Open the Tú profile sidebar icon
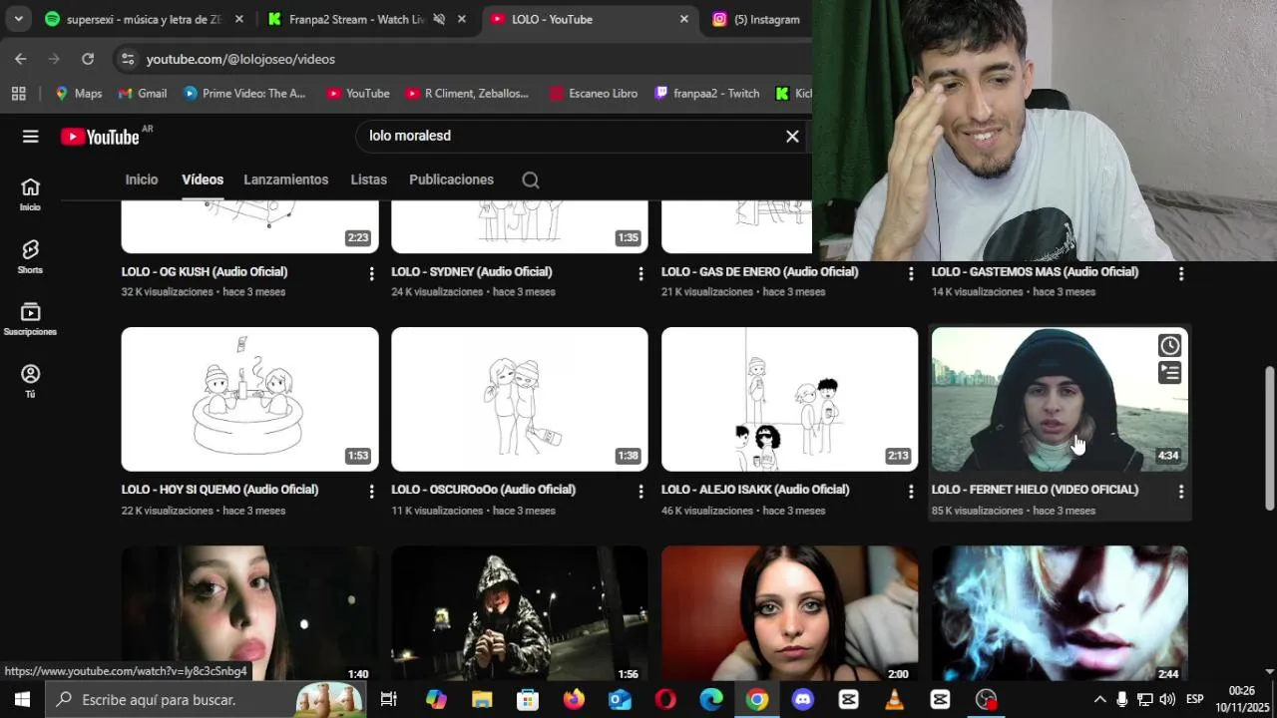1277x718 pixels. [x=30, y=382]
